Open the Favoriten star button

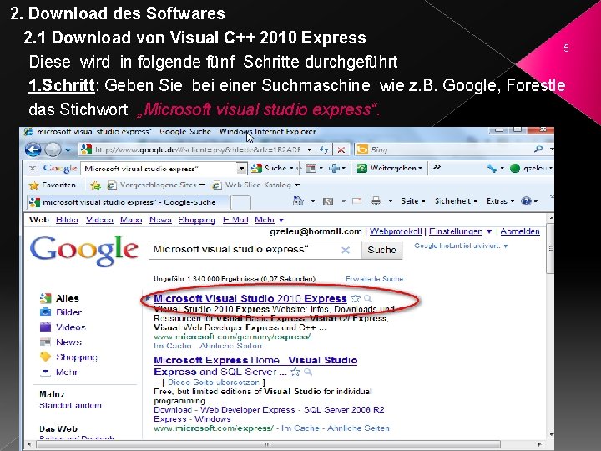[x=52, y=185]
